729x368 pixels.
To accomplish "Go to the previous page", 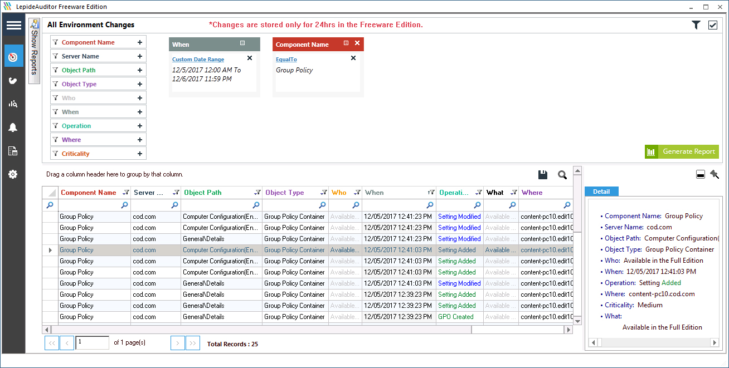I will (x=66, y=343).
